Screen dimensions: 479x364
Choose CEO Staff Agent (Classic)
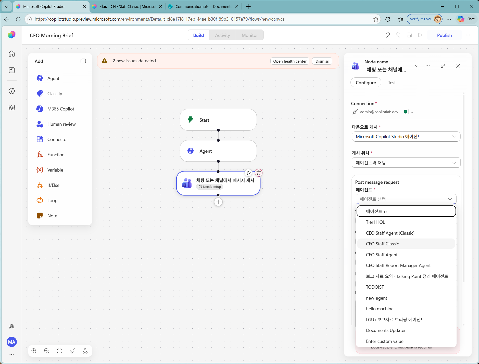click(406, 233)
